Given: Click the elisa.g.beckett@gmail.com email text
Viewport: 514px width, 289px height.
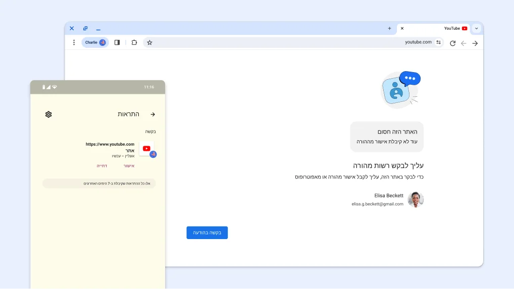Looking at the screenshot, I should tap(377, 204).
